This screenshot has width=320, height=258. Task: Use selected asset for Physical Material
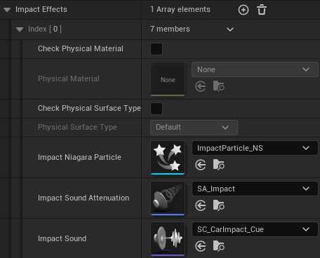[x=201, y=87]
